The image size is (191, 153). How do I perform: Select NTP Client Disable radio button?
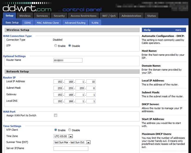click(70, 130)
